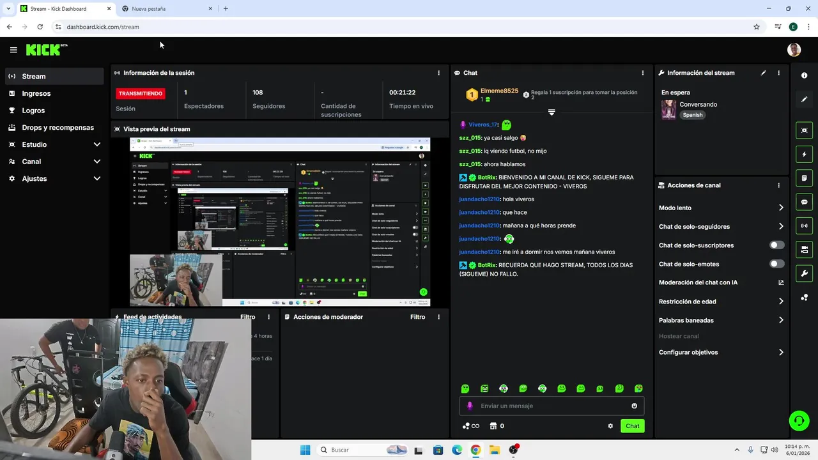Expand the Estudio sidebar section
The width and height of the screenshot is (818, 460).
pos(54,144)
